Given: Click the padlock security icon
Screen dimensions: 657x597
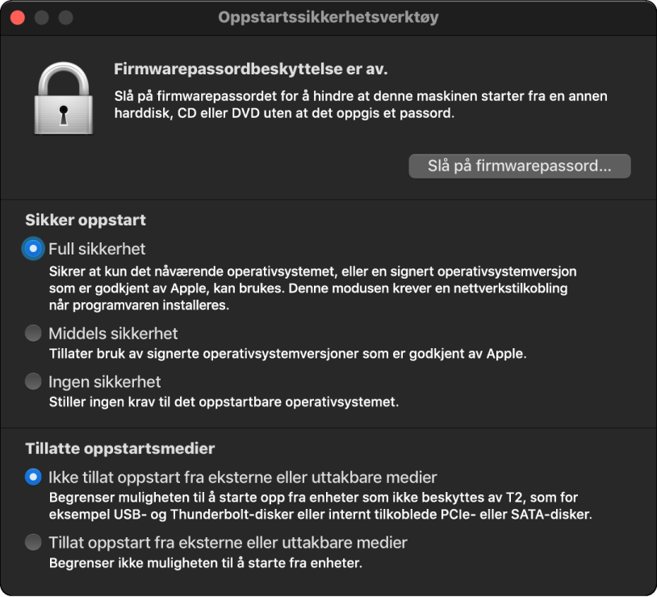Looking at the screenshot, I should pyautogui.click(x=64, y=95).
